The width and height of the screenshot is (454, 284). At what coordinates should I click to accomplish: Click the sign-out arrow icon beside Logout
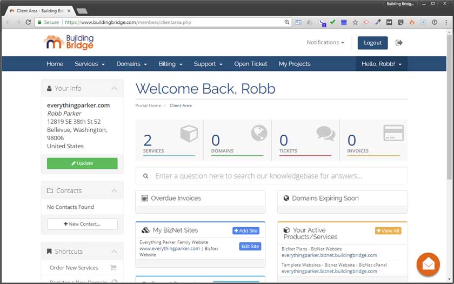click(x=399, y=43)
